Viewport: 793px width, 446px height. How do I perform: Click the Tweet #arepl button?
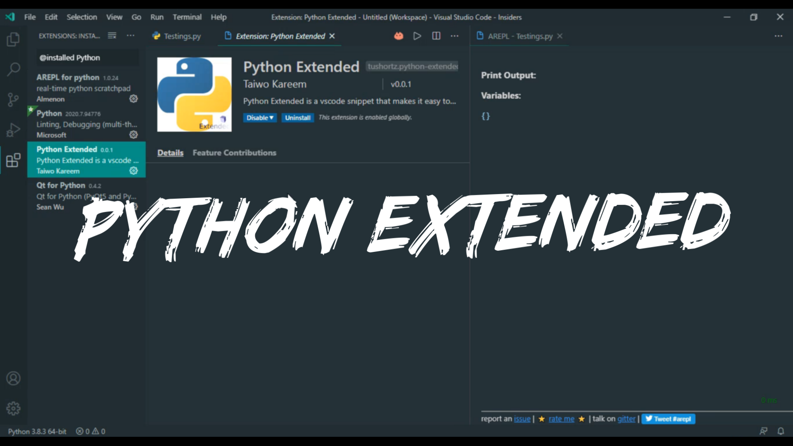(x=668, y=419)
